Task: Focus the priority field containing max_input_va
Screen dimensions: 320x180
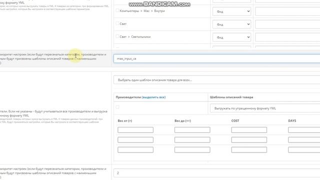Action: [x=216, y=58]
